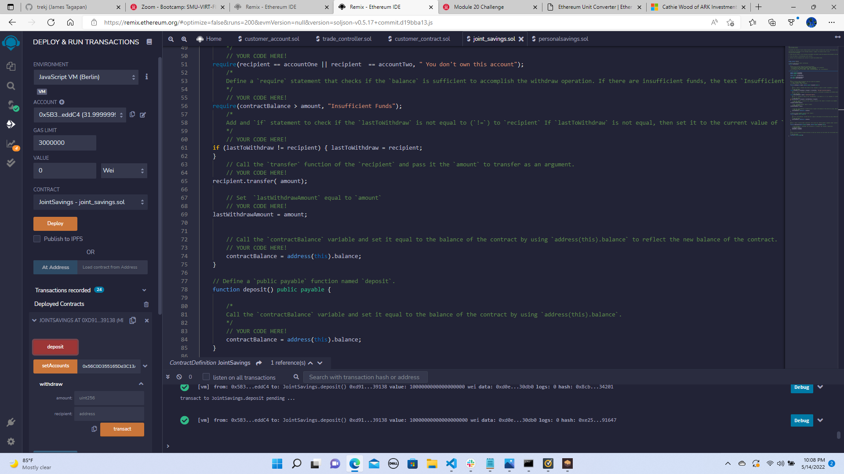Launch Visual Studio Code from the taskbar
This screenshot has width=844, height=474.
tap(451, 464)
